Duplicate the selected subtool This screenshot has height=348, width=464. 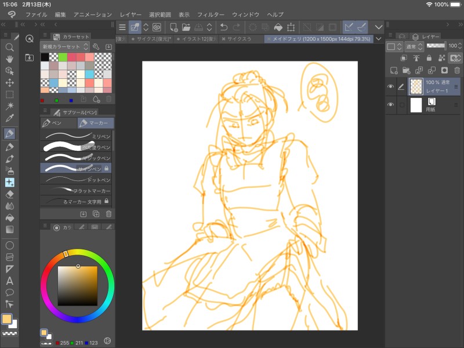96,213
